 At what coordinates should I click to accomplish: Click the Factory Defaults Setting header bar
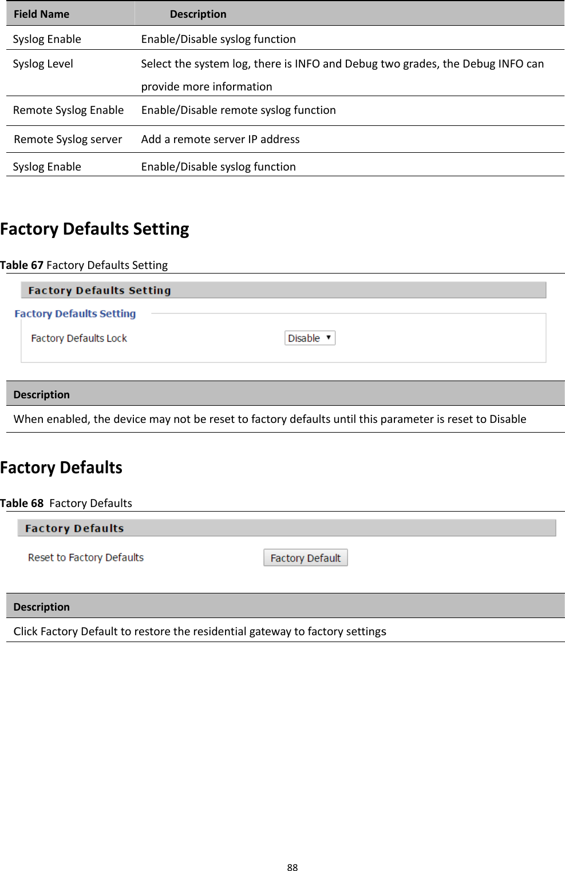tap(283, 290)
